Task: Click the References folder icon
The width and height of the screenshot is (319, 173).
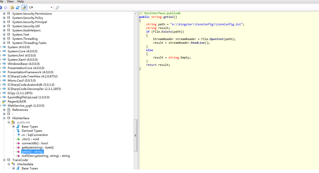Action: pos(9,110)
